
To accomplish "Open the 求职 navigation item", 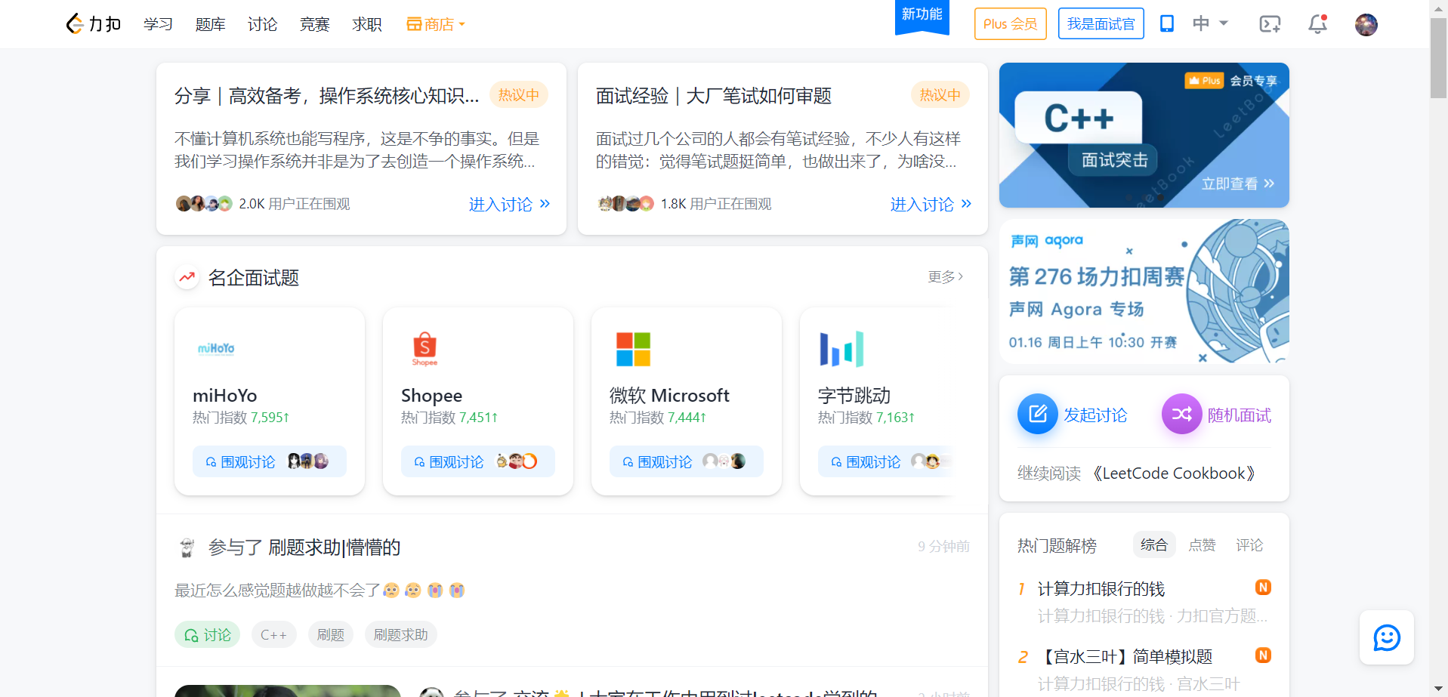I will click(366, 24).
